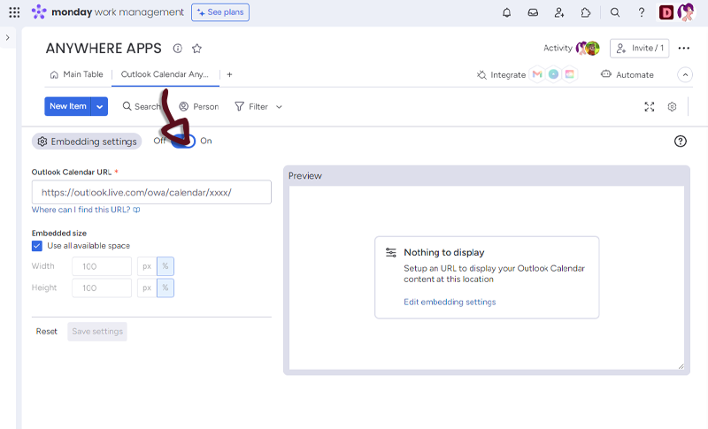Open the Edit embedding settings link
The image size is (708, 429).
(x=450, y=302)
